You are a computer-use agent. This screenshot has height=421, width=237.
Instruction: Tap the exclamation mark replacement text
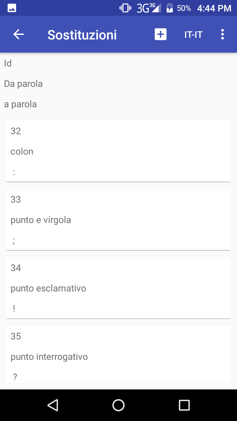click(x=14, y=309)
